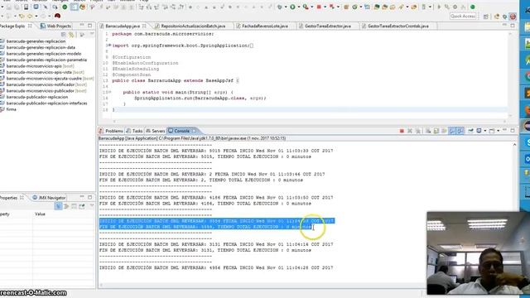Toggle Show Advanced Properties in Properties view
This screenshot has width=530, height=298.
[x=66, y=206]
